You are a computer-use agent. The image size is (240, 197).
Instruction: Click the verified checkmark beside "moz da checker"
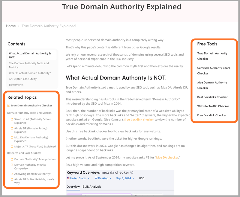pos(131,172)
